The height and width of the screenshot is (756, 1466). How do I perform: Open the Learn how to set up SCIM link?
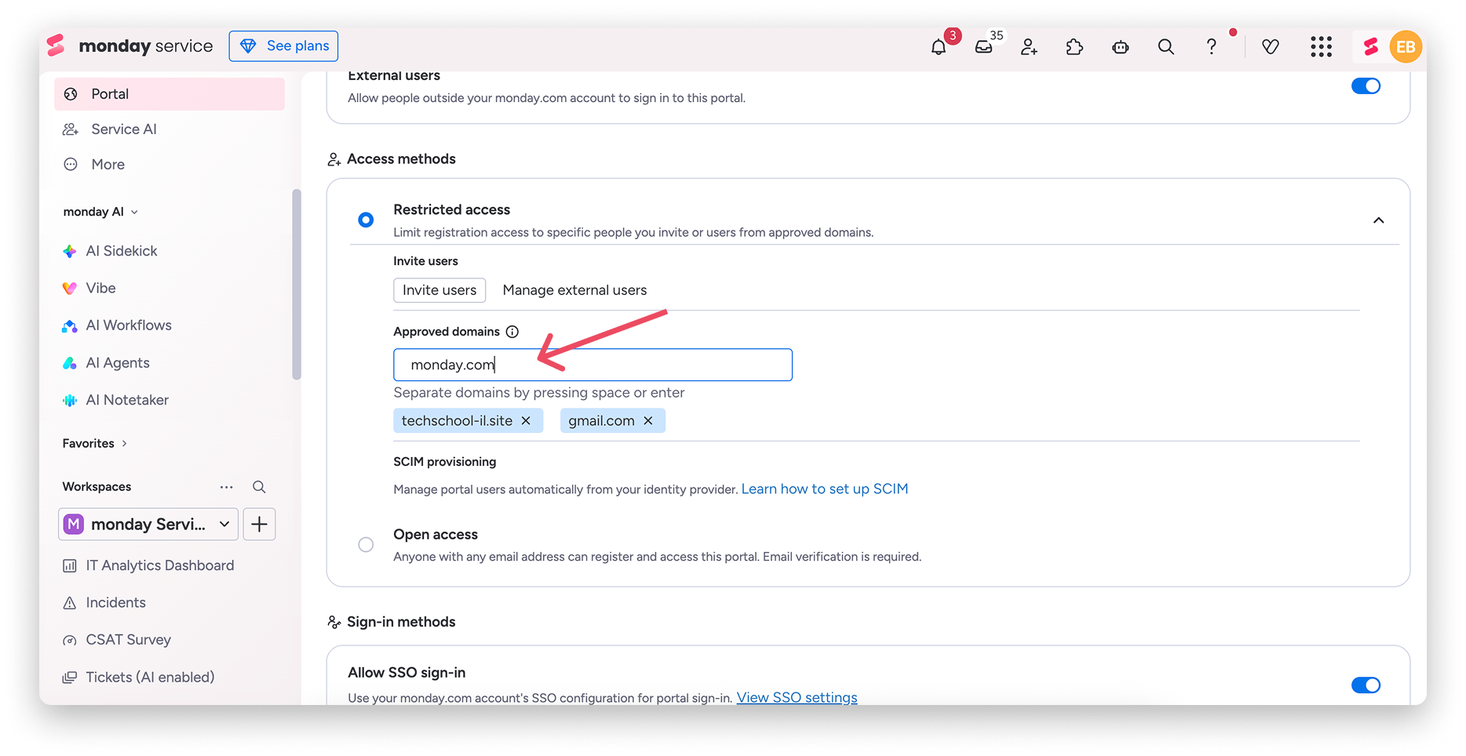coord(825,489)
